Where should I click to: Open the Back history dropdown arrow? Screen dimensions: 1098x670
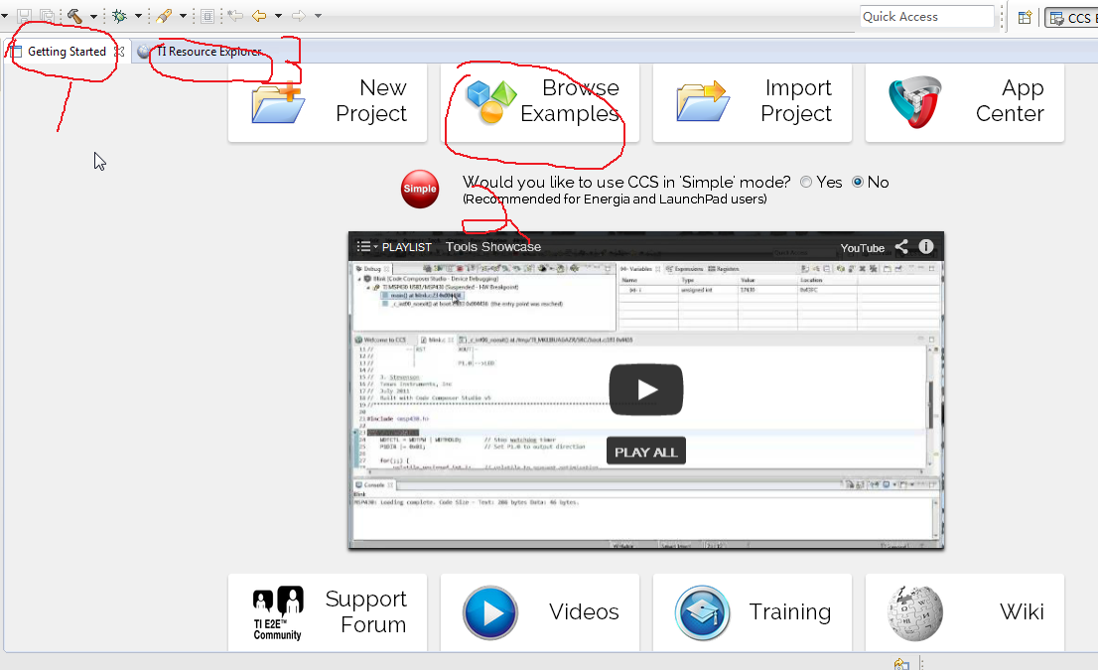point(278,16)
